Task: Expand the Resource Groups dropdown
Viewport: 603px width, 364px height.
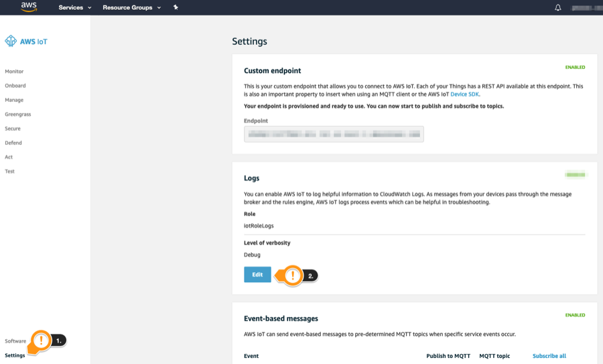Action: pyautogui.click(x=131, y=7)
